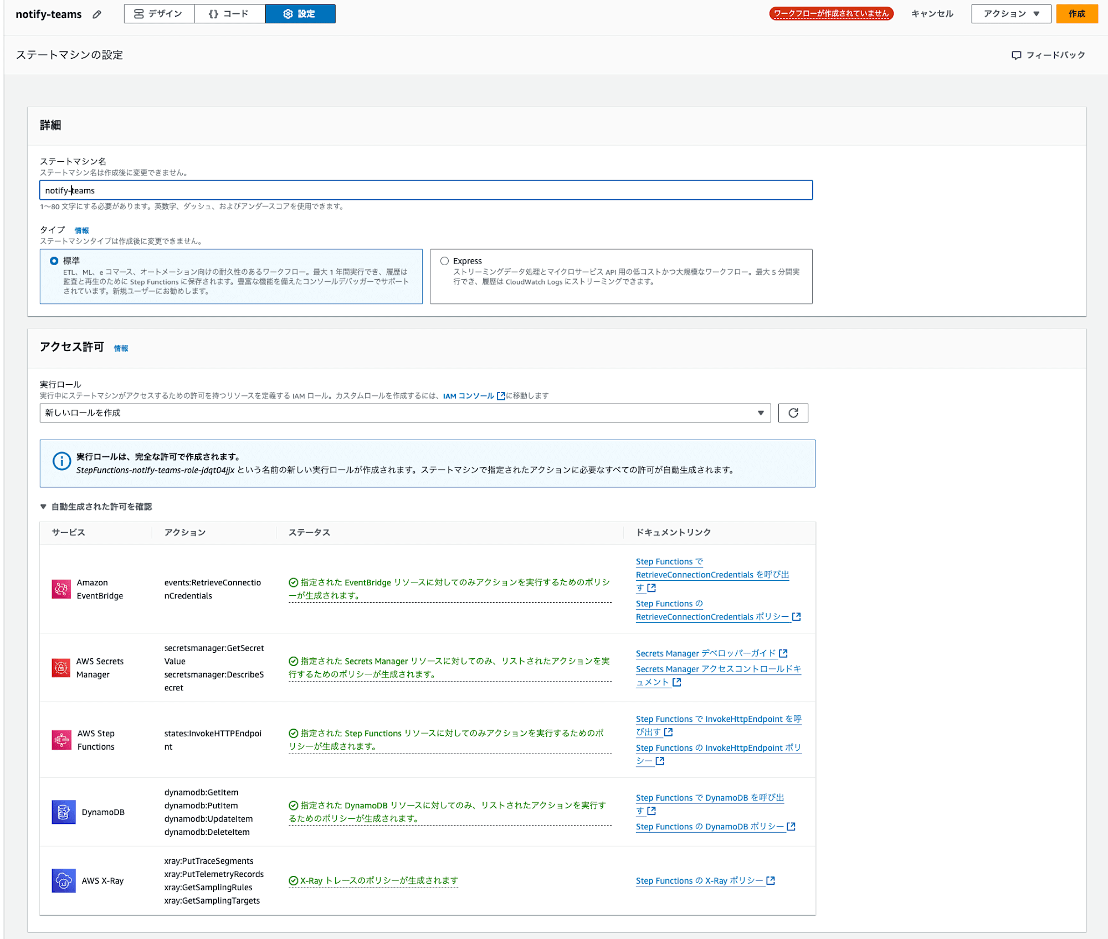1108x939 pixels.
Task: Click the orange 作成 button
Action: [1076, 14]
